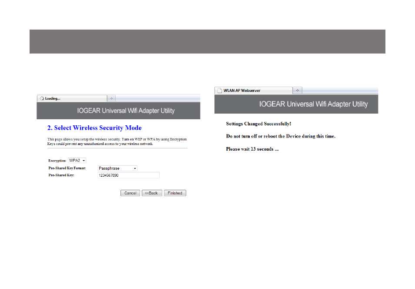Screen dimensions: 415x289
Task: Click the 'Pre-Shared Key Format:' label
Action: (x=67, y=168)
